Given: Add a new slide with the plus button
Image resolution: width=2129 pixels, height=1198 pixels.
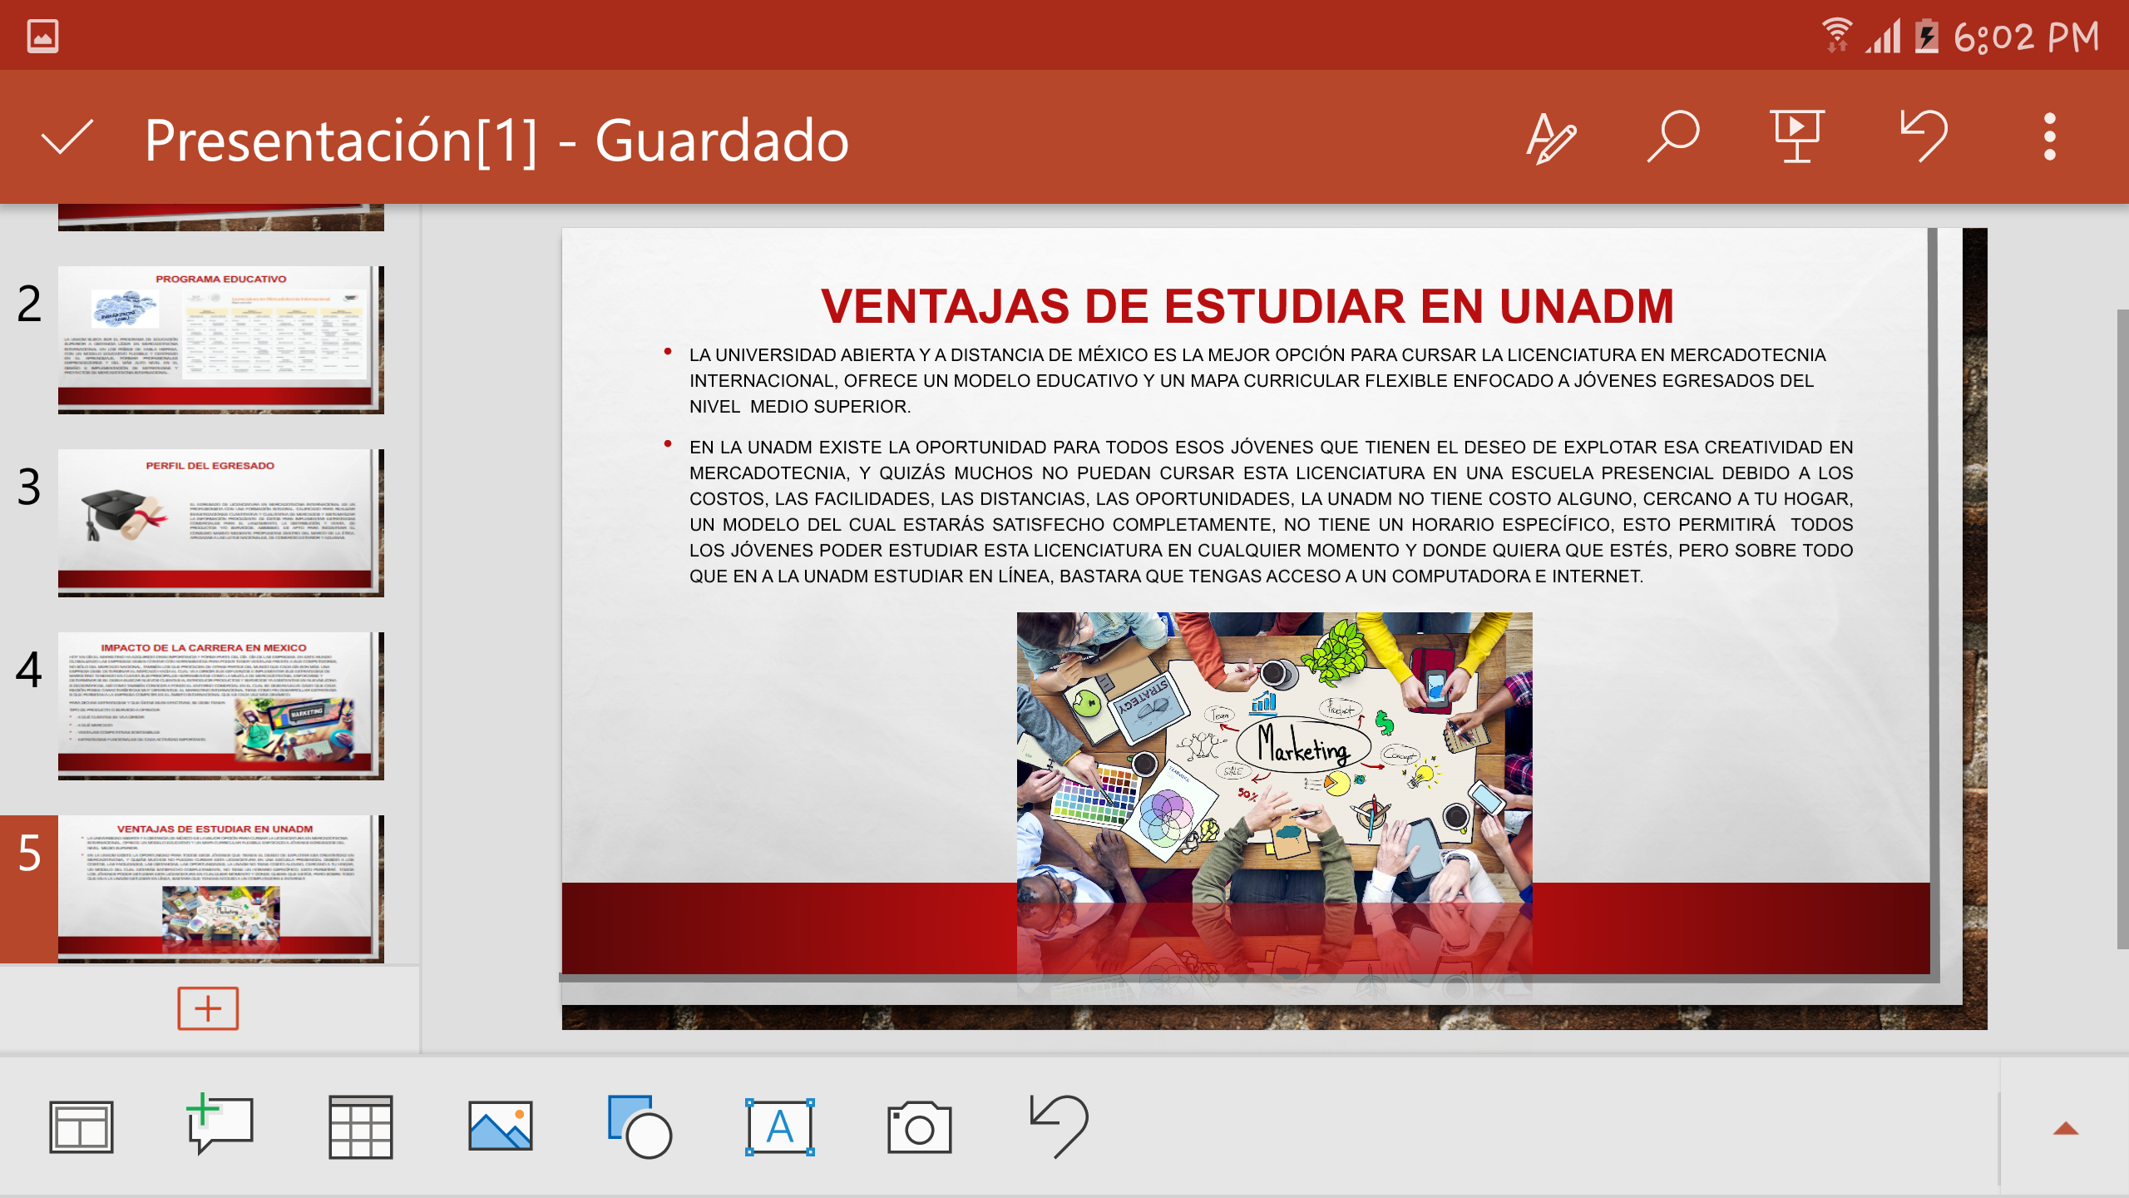Looking at the screenshot, I should click(208, 1008).
